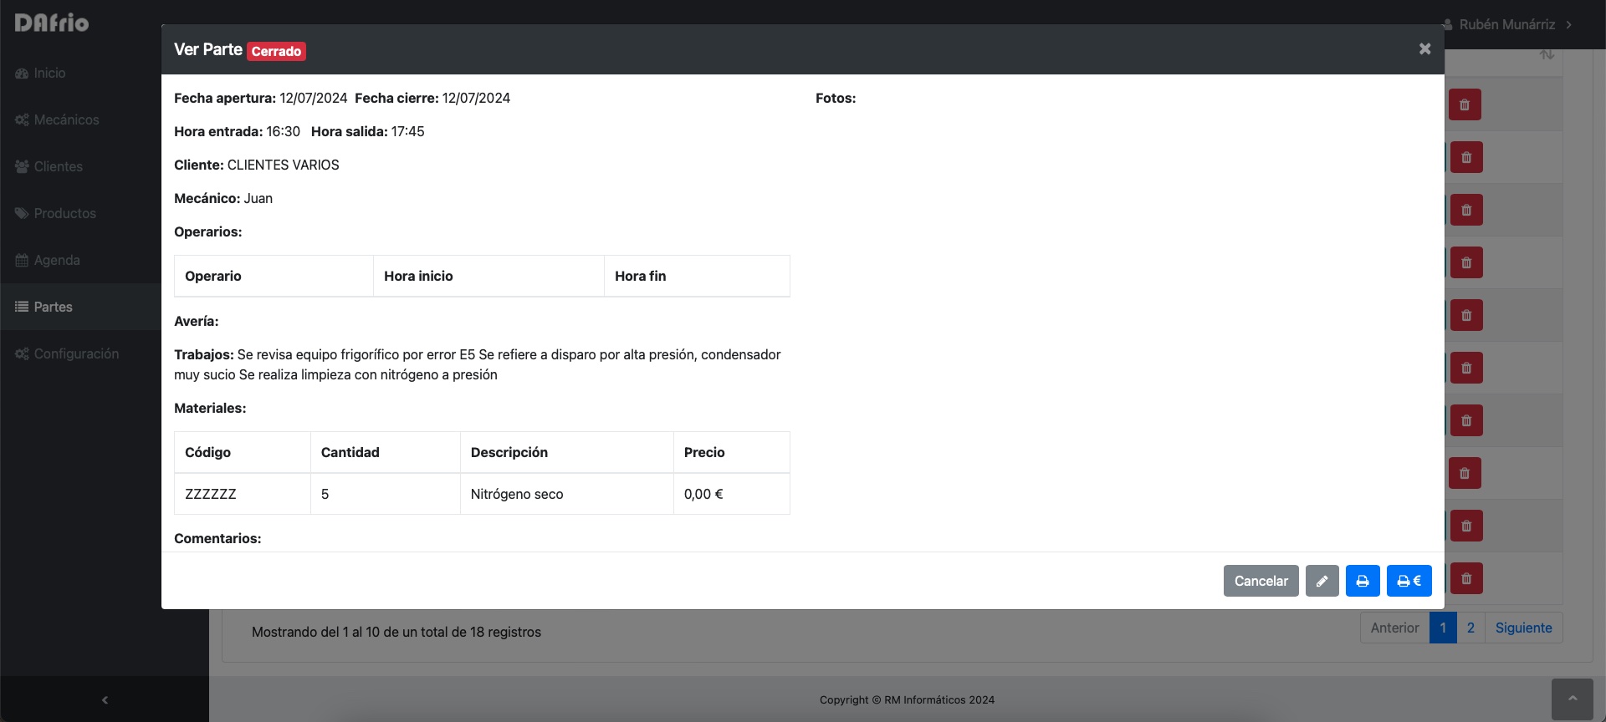The image size is (1606, 722).
Task: Click the Comentarios label
Action: point(217,538)
